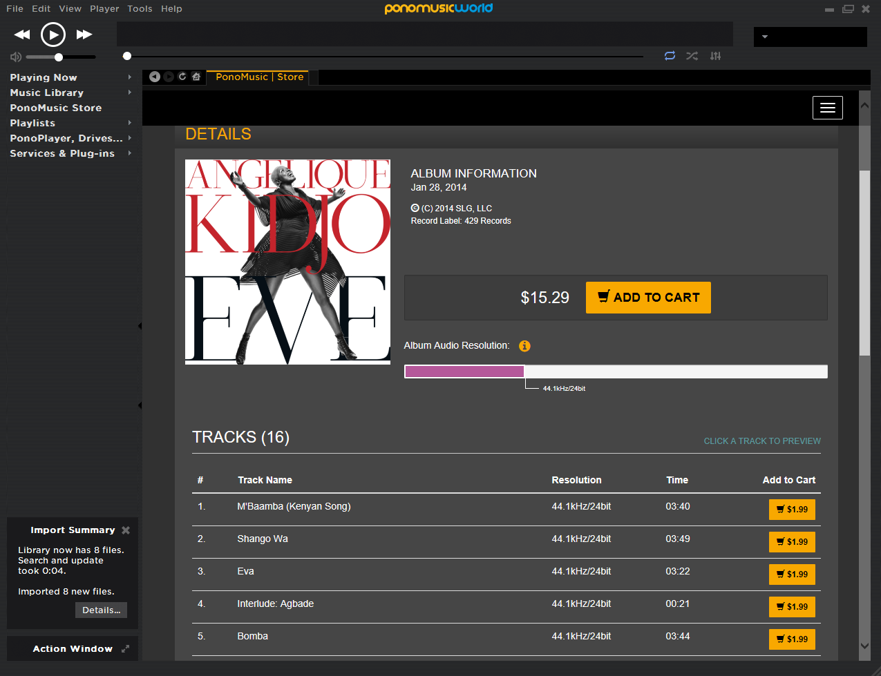
Task: Go back in the store browser
Action: tap(155, 77)
